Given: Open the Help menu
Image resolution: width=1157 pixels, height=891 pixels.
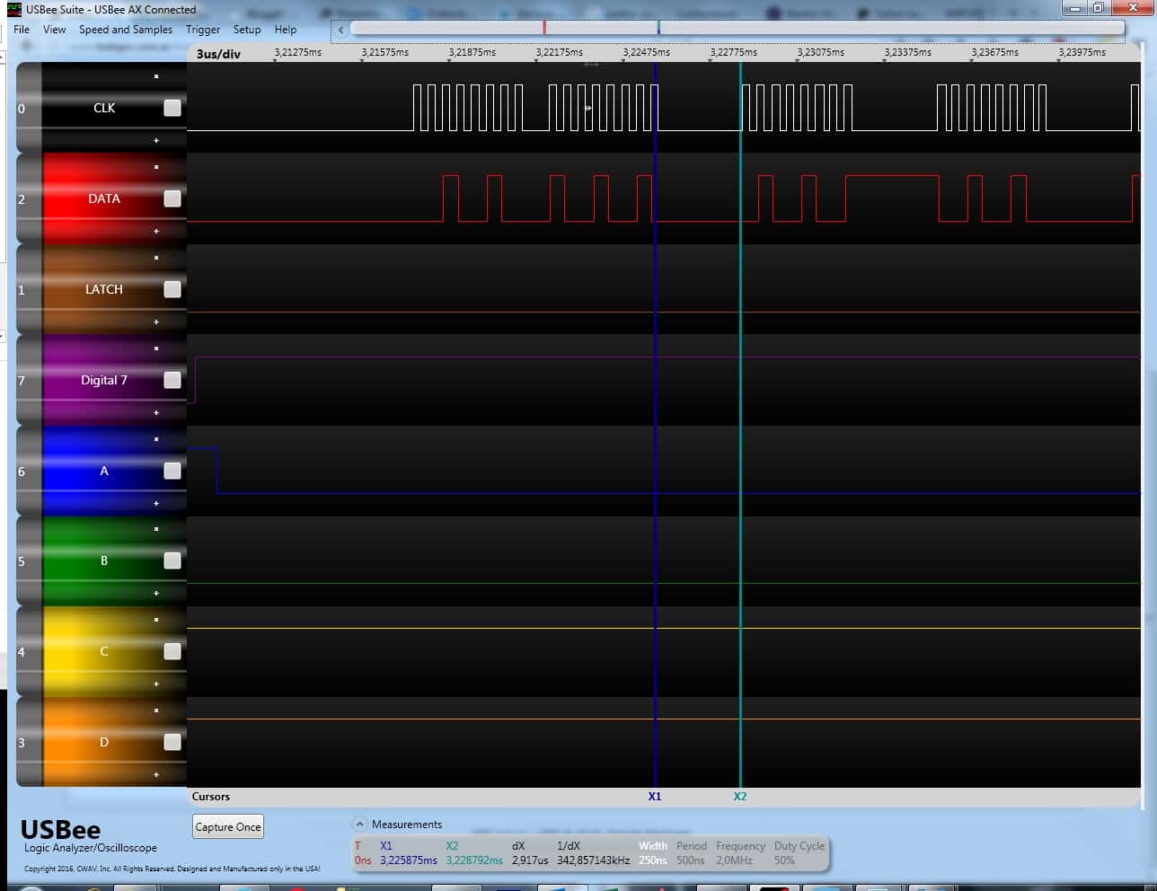Looking at the screenshot, I should (x=286, y=30).
